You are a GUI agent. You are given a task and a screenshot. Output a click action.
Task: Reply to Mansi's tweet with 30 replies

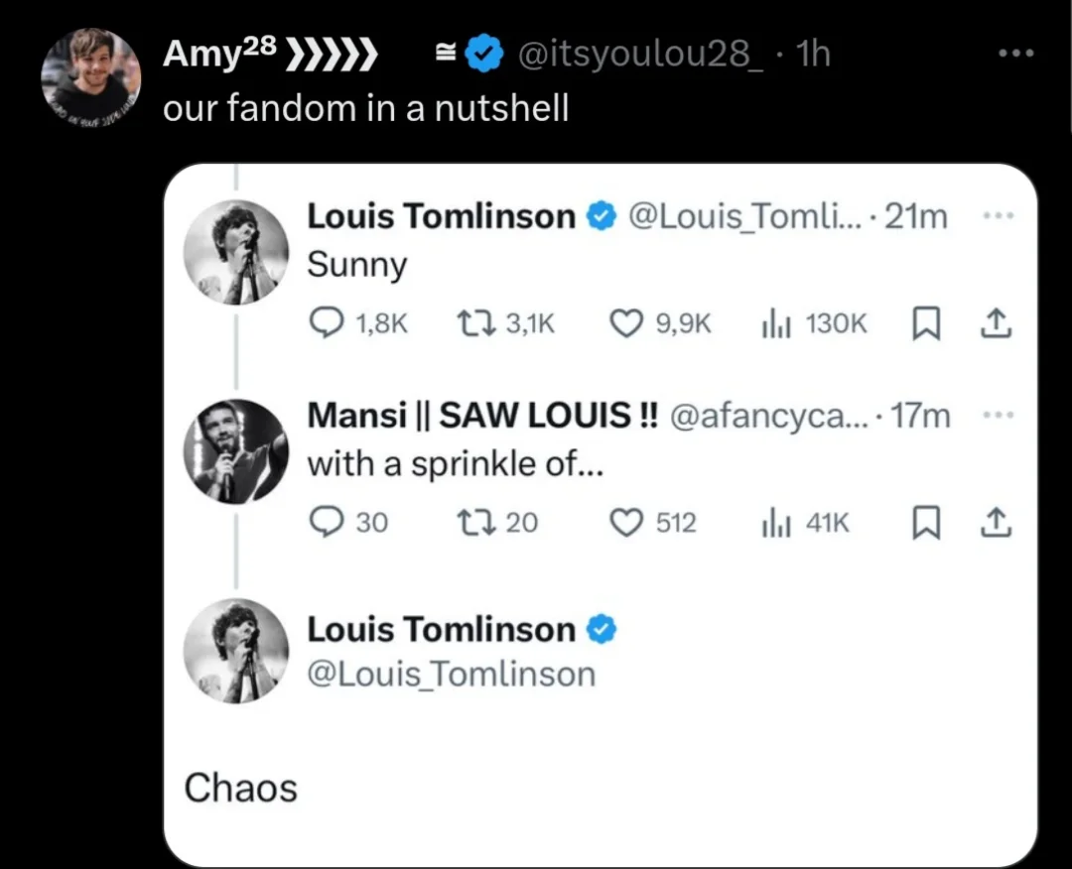pyautogui.click(x=327, y=523)
